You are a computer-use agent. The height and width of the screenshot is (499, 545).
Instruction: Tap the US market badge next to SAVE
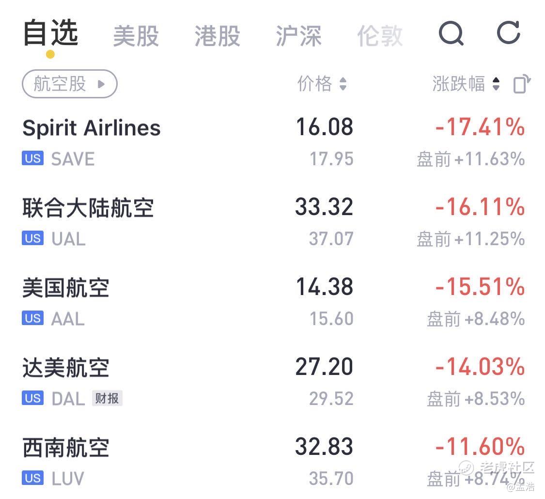tap(32, 158)
